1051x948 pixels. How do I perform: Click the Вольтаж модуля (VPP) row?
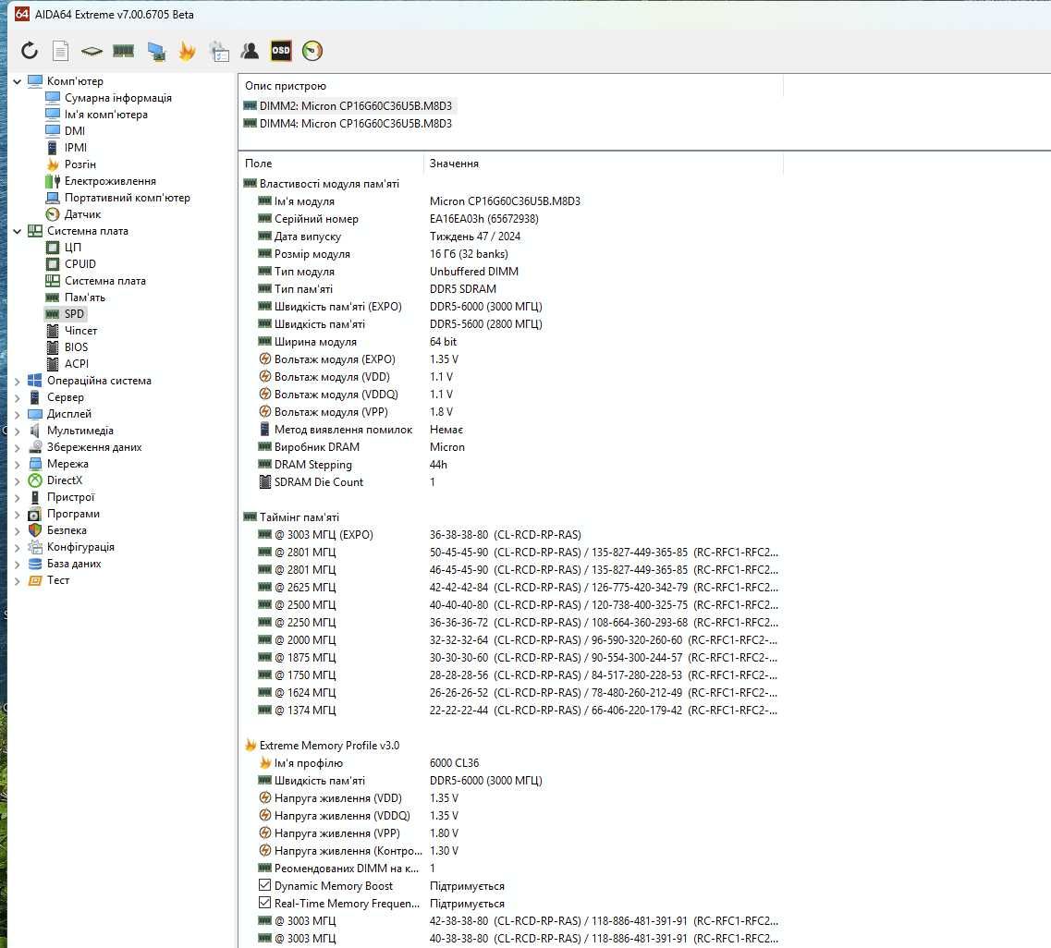(511, 412)
